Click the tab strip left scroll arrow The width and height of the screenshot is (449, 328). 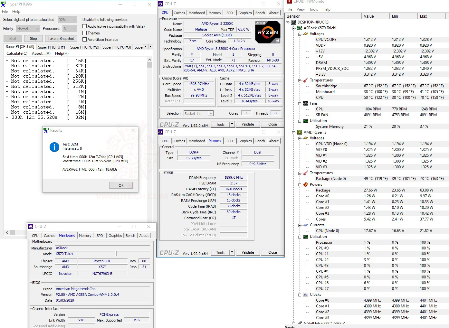[146, 47]
